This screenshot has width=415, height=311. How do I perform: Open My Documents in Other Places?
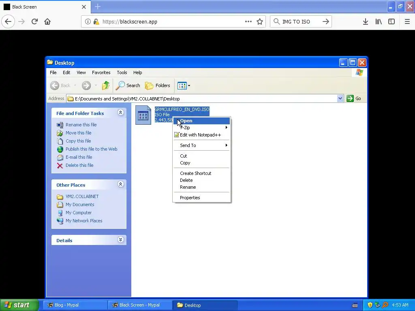click(80, 204)
